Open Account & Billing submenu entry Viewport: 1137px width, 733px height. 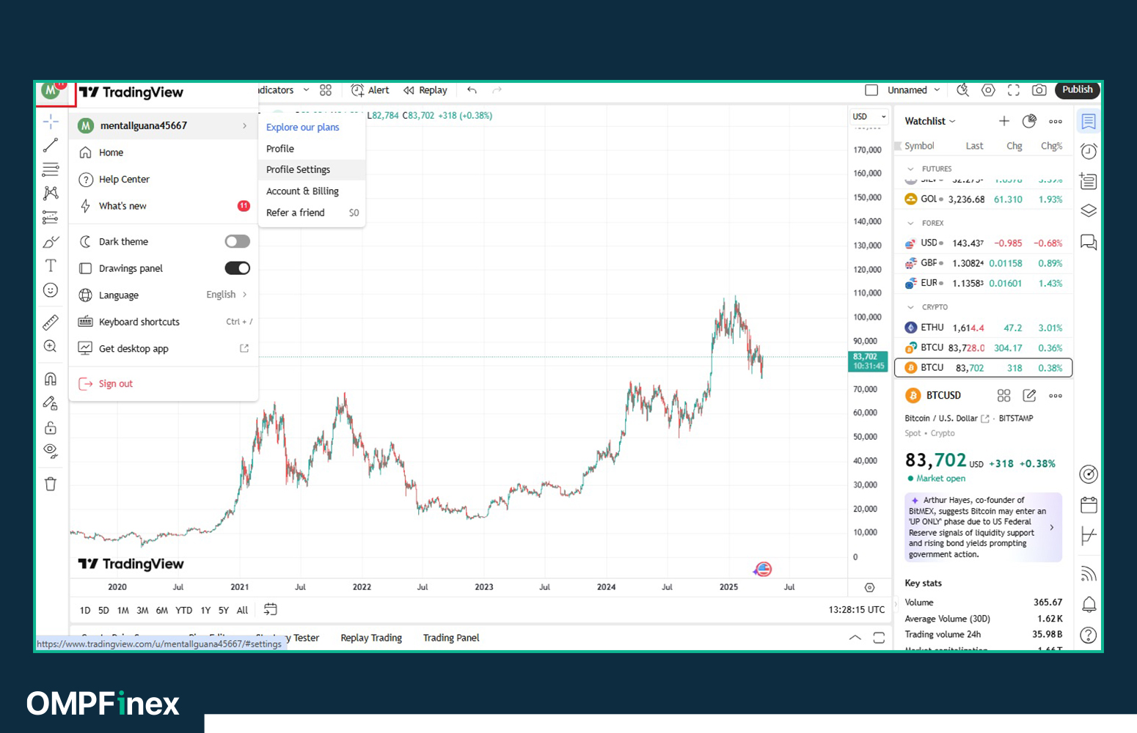[312, 191]
